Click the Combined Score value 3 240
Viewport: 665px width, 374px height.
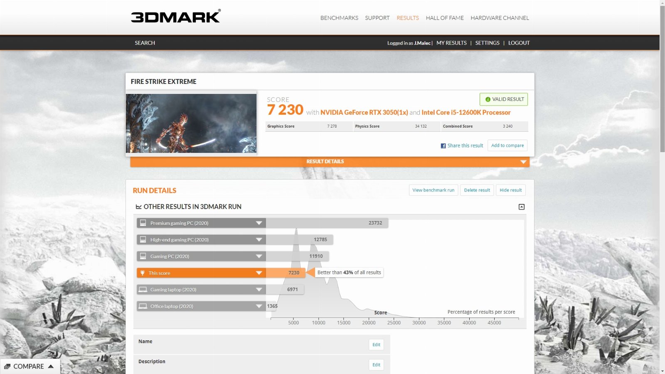point(507,126)
